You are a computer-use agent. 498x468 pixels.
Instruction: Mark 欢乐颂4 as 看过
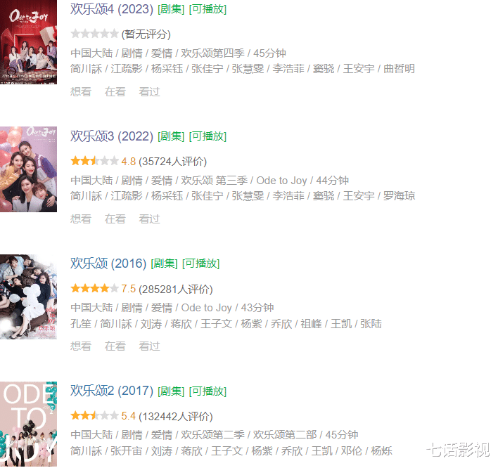(x=149, y=91)
